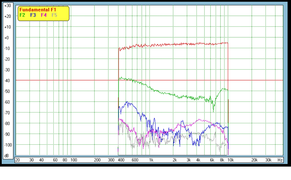Click the 20k frequency label
Screen dimensions: 291x180
pos(255,160)
